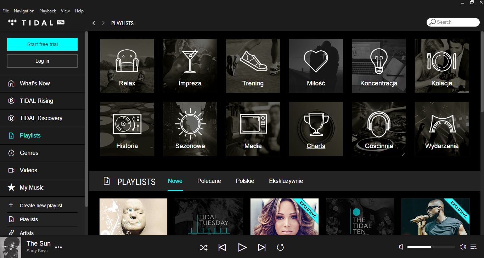
Task: Click the Sorry Boys artist name
Action: coord(37,251)
